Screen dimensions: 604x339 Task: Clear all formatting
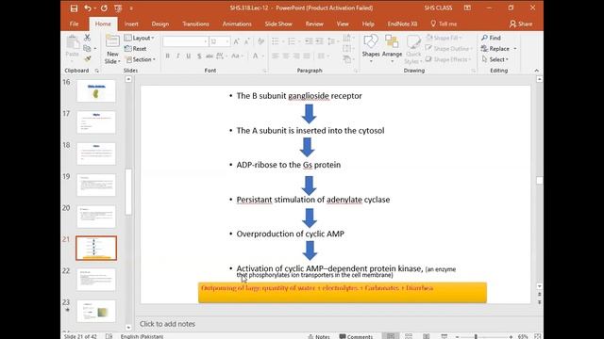click(260, 41)
